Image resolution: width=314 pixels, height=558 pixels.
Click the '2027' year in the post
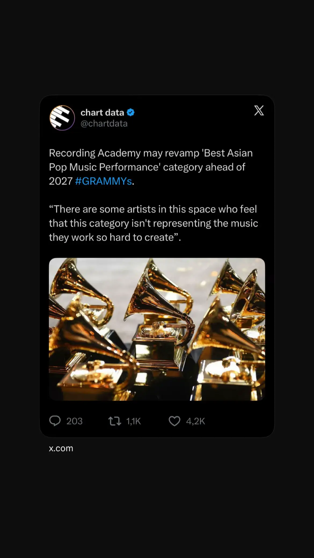[x=61, y=181]
